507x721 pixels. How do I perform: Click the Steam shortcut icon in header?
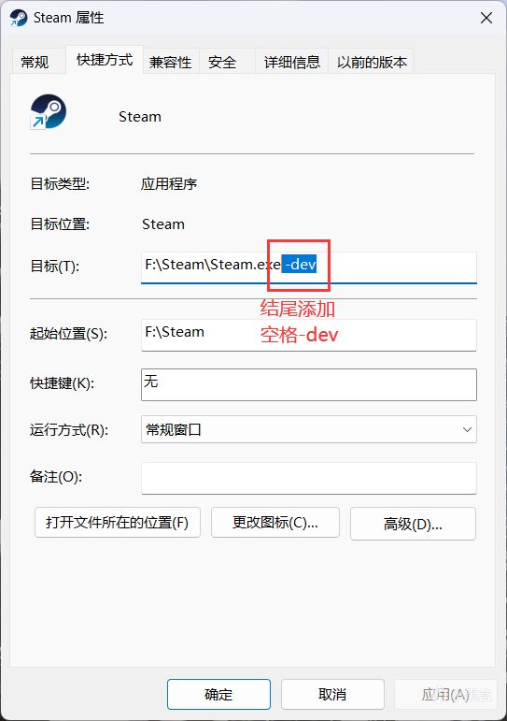click(49, 111)
